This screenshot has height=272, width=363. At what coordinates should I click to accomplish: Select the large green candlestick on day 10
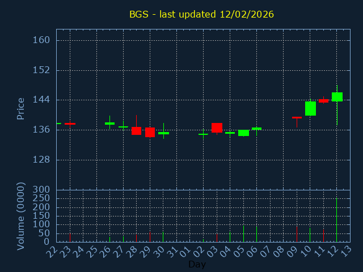[x=310, y=108]
